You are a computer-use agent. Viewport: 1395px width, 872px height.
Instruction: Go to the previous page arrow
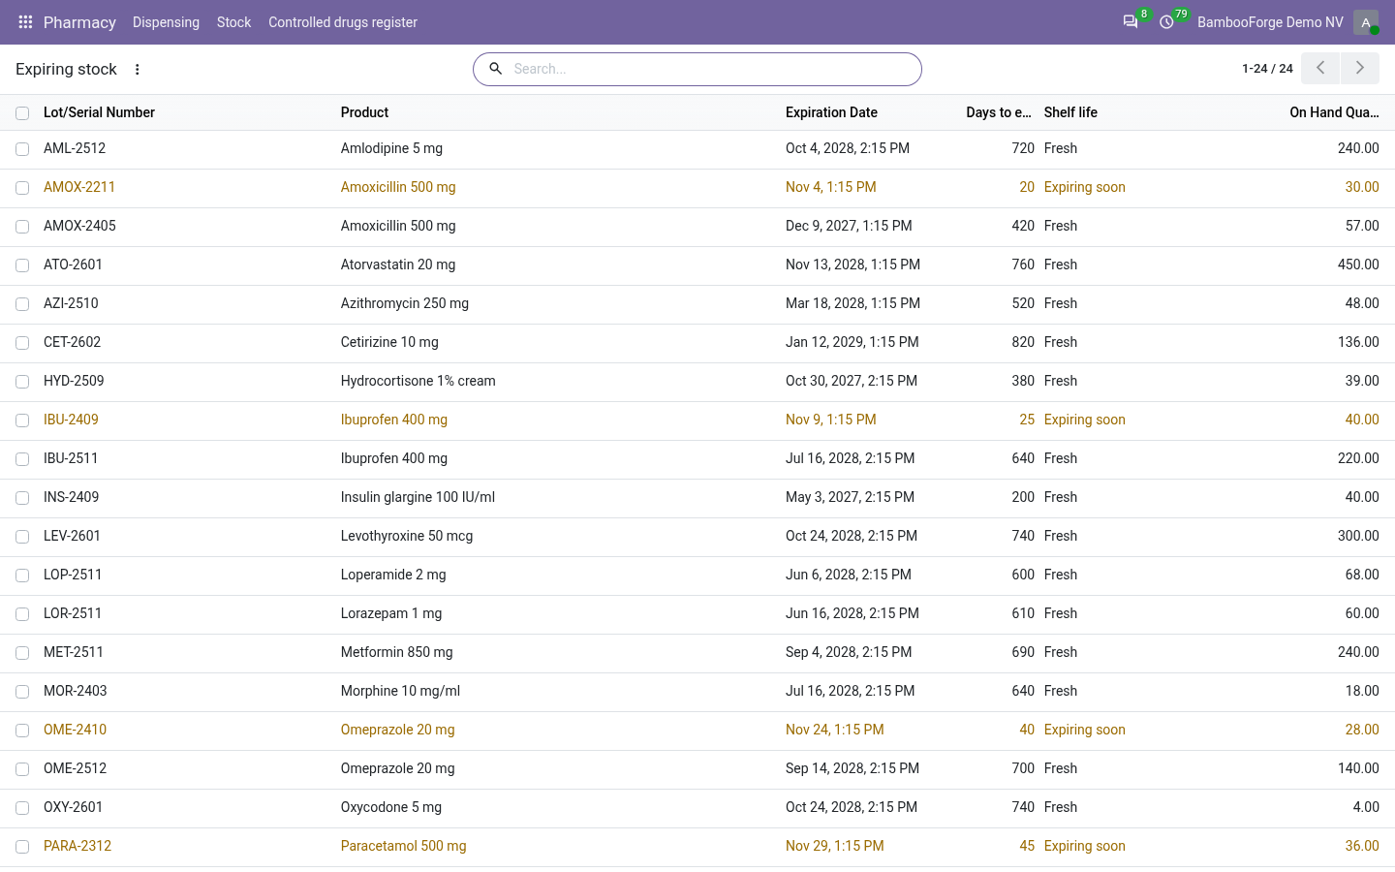(x=1320, y=68)
